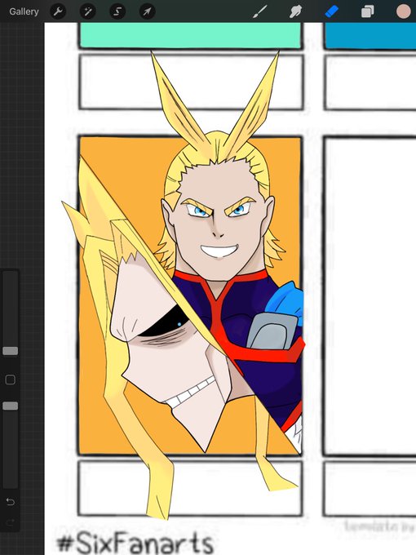Viewport: 416px width, 555px height.
Task: Select the Smudge tool
Action: click(296, 11)
